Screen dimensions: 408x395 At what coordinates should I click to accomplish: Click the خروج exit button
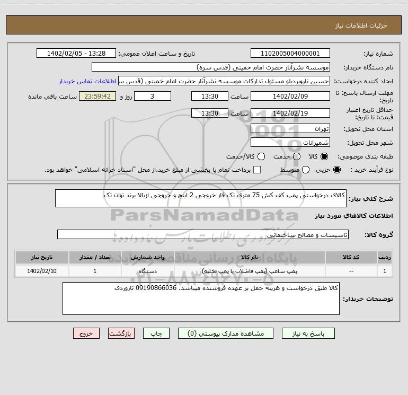click(x=86, y=333)
